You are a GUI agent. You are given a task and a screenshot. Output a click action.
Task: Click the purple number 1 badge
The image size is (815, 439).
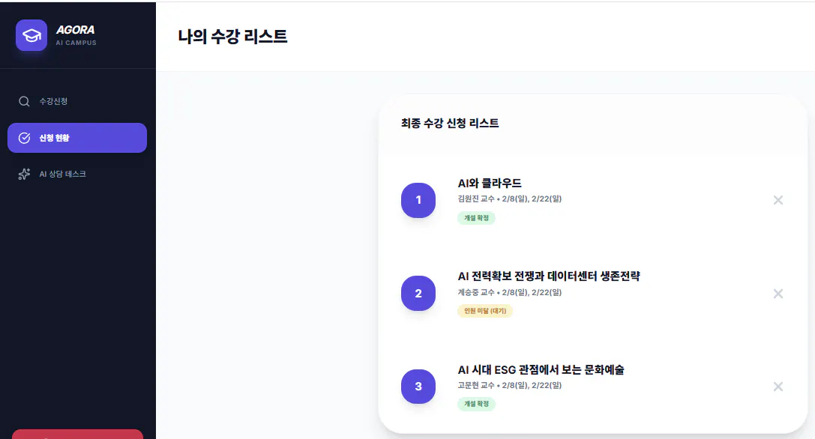(418, 200)
